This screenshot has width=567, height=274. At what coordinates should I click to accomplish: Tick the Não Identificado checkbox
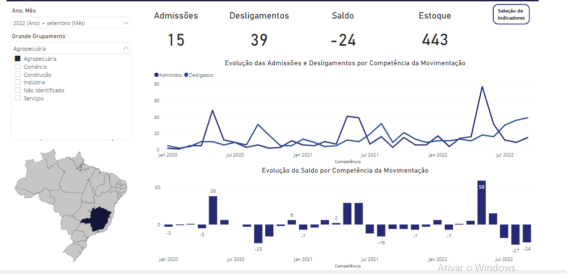pyautogui.click(x=18, y=90)
